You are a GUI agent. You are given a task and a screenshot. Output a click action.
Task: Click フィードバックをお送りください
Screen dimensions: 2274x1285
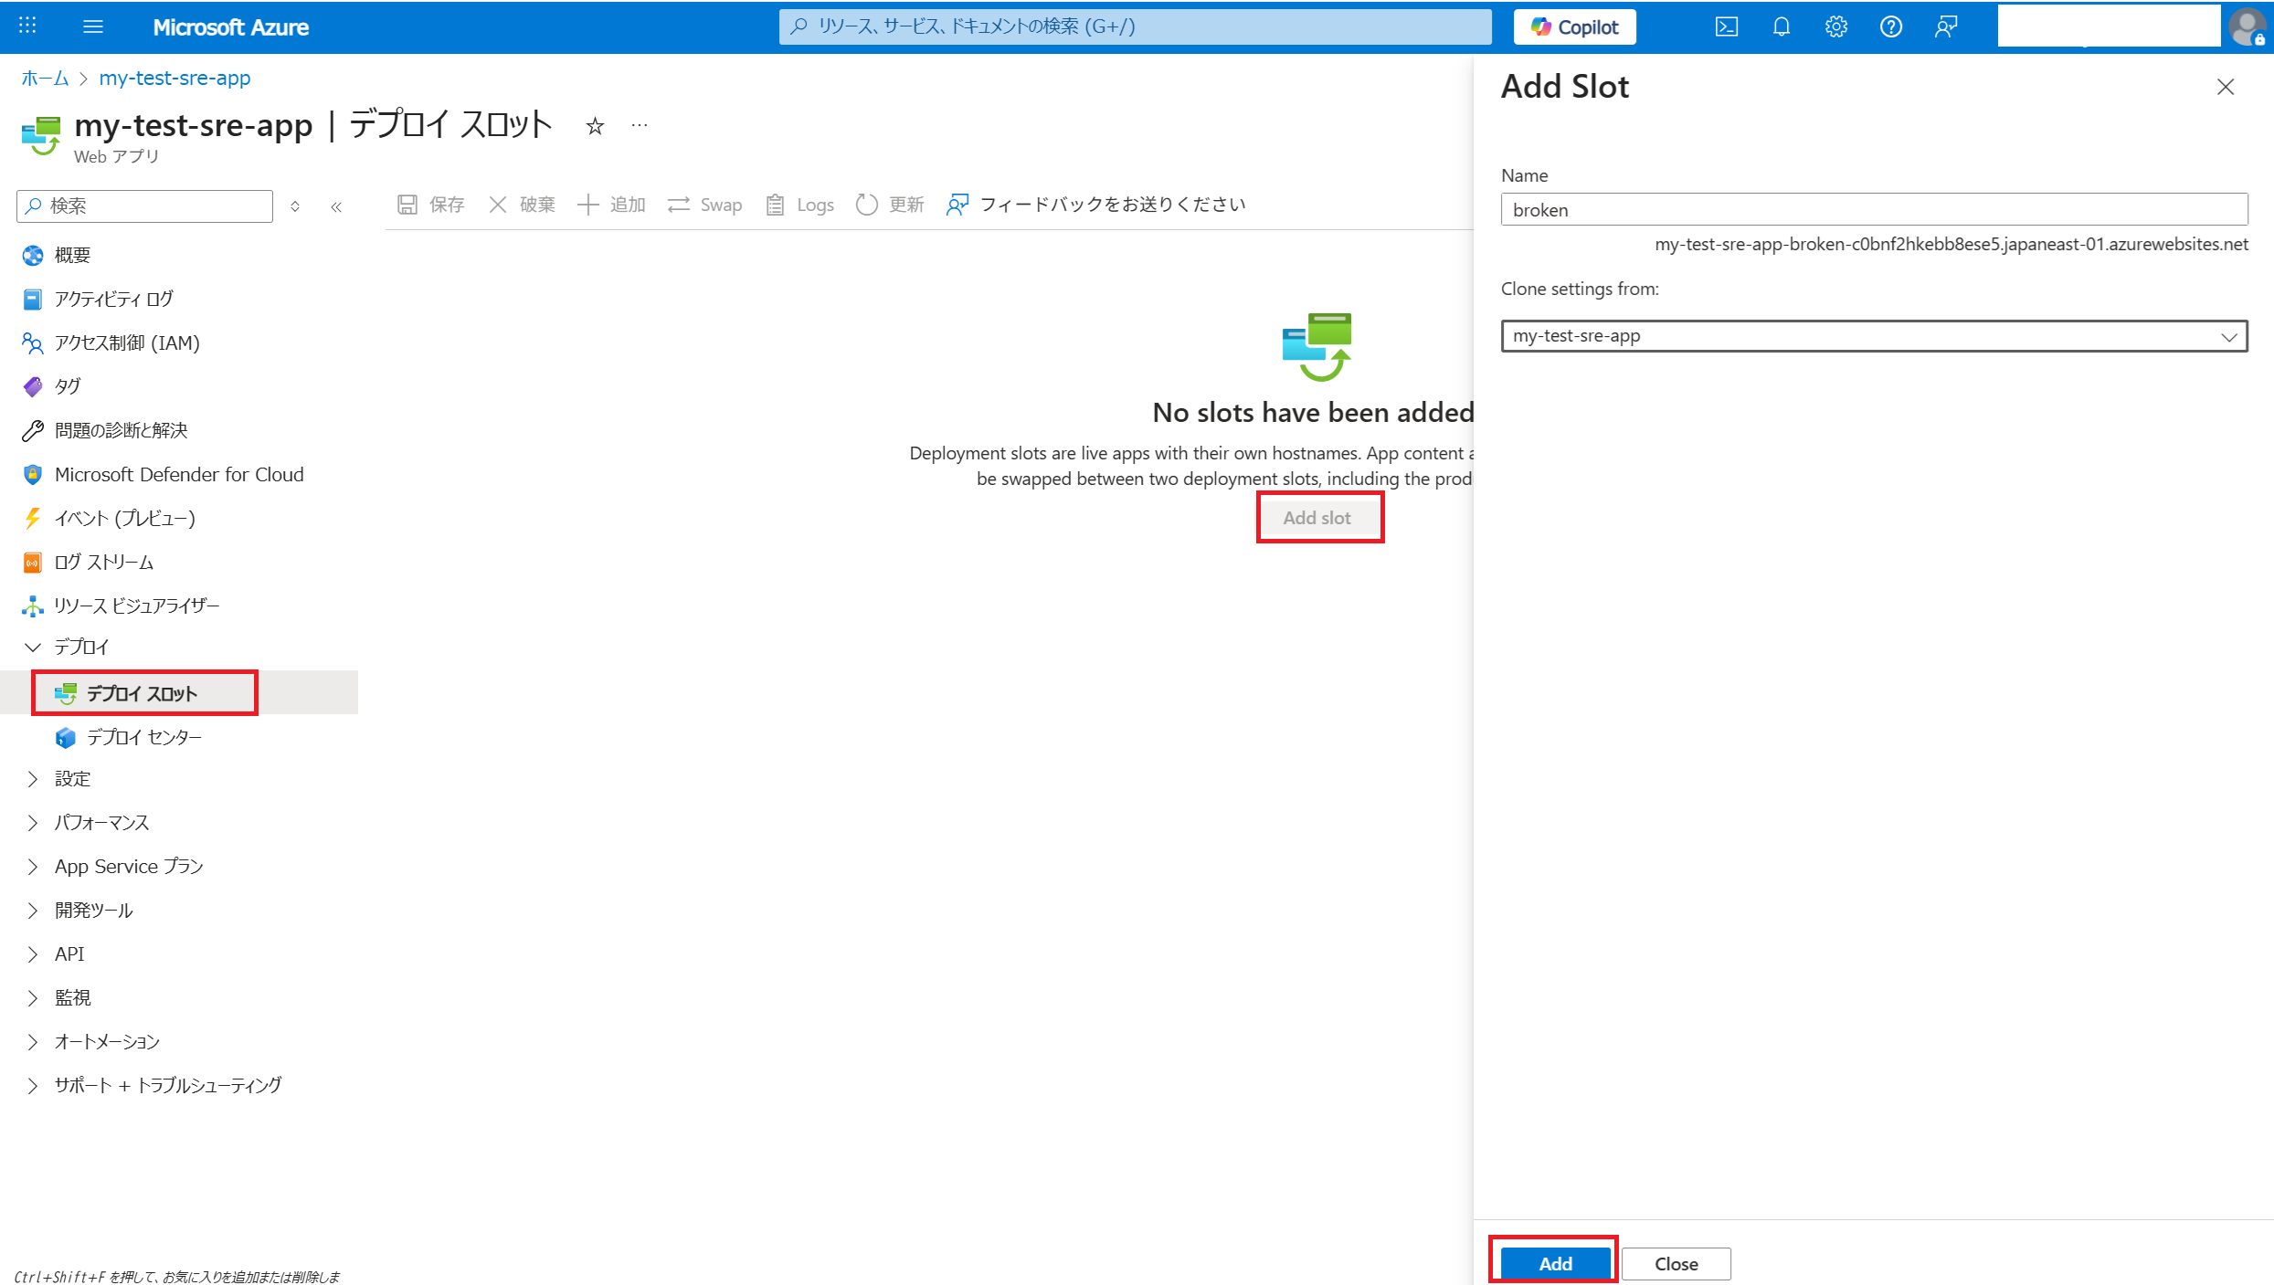point(1096,205)
